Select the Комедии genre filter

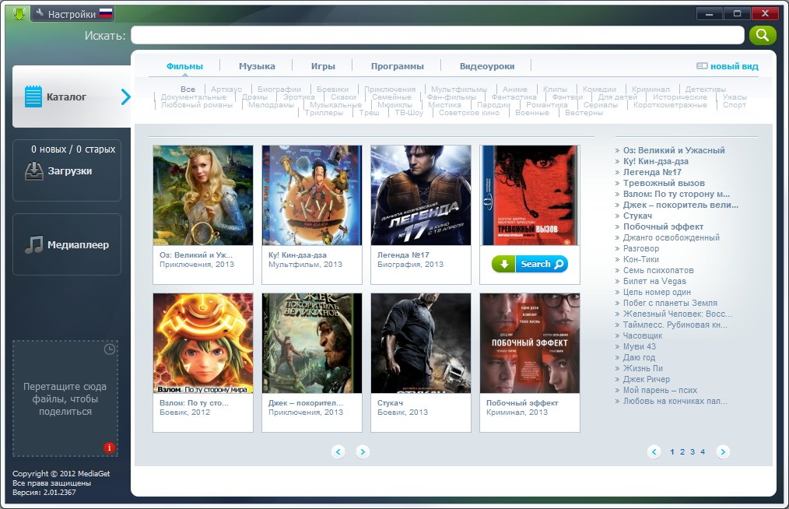[x=599, y=90]
